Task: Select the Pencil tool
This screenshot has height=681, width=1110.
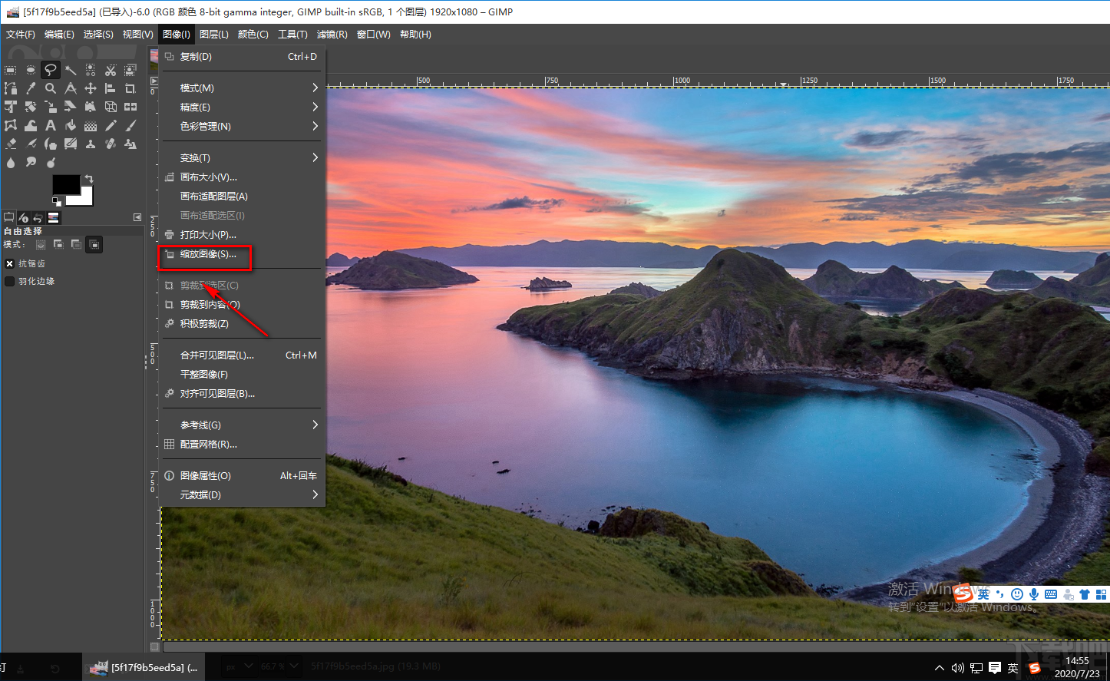Action: pos(111,125)
